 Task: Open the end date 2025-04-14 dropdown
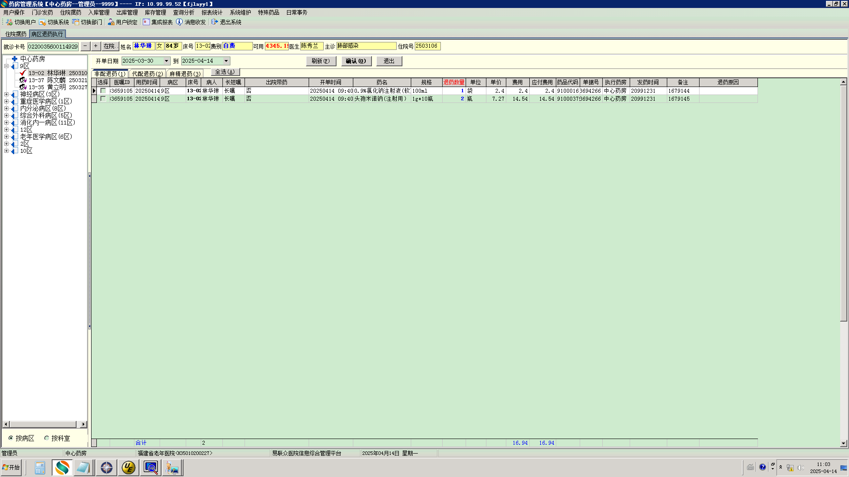(226, 61)
